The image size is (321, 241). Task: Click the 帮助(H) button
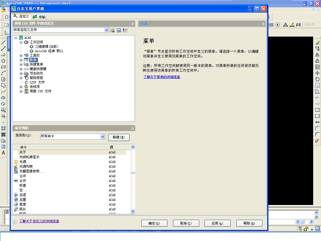point(249,223)
